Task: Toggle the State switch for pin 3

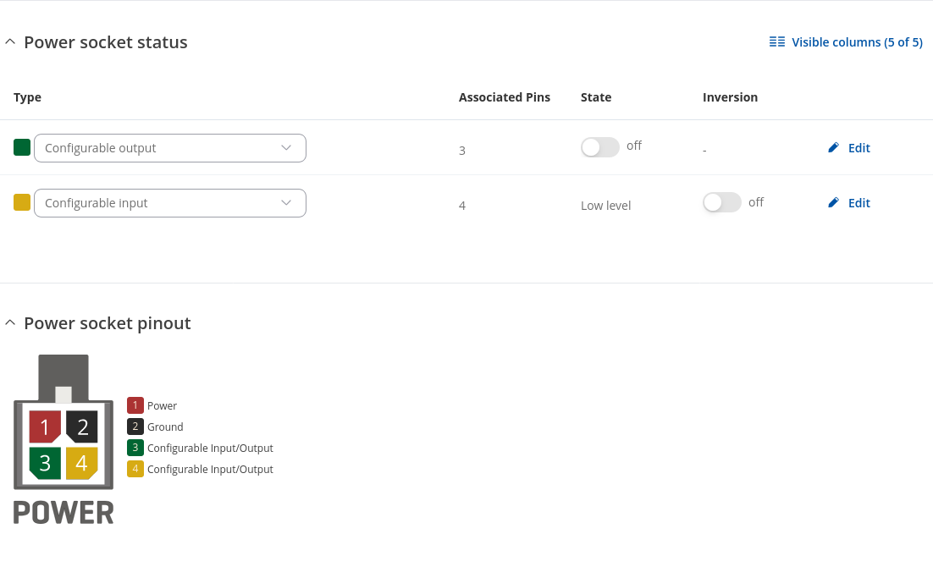Action: tap(600, 147)
